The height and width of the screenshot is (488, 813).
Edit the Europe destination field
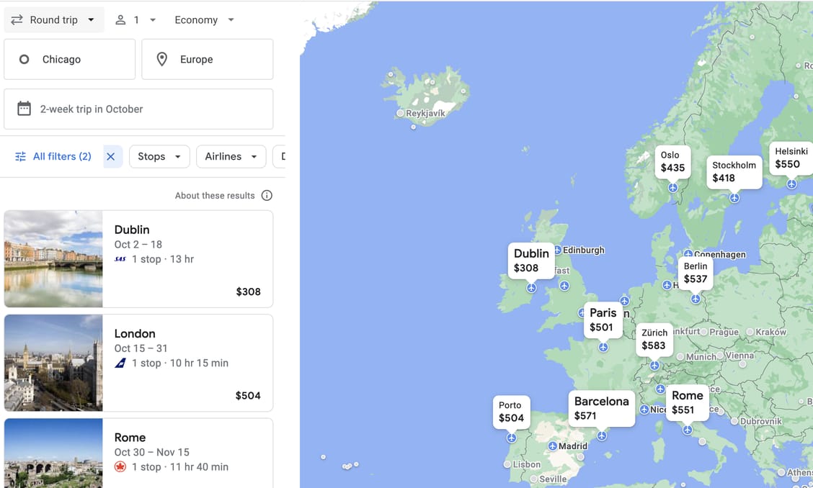click(208, 59)
